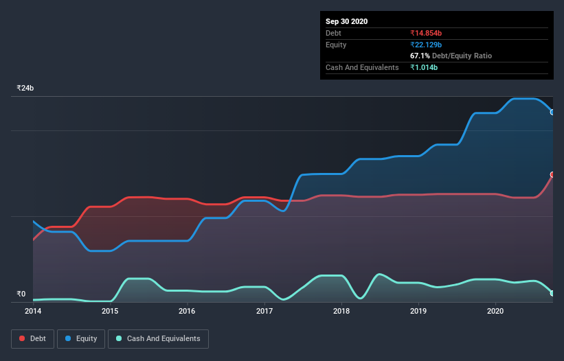This screenshot has height=361, width=564.
Task: Click the Debt row label in tooltip
Action: 333,33
